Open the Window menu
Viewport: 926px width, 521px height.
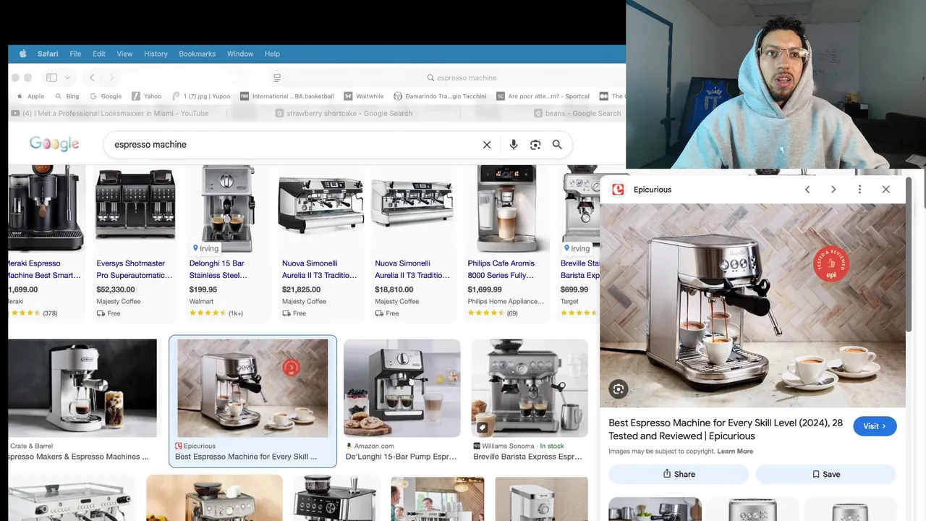[240, 54]
